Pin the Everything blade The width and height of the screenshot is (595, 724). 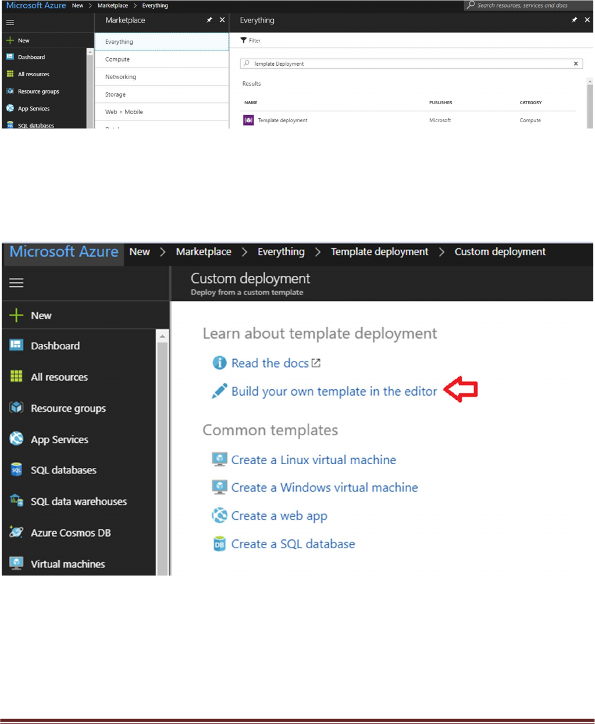click(x=575, y=20)
